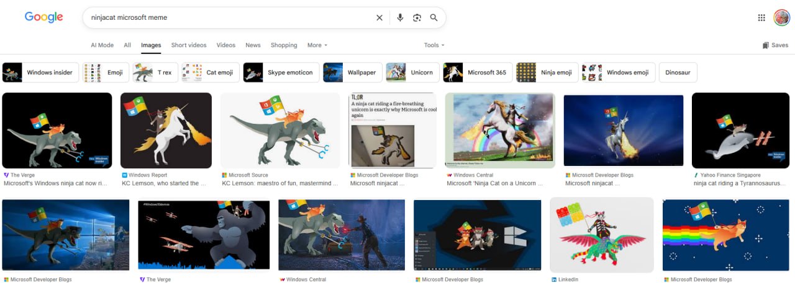Filter by Windows insider chip

pos(40,72)
